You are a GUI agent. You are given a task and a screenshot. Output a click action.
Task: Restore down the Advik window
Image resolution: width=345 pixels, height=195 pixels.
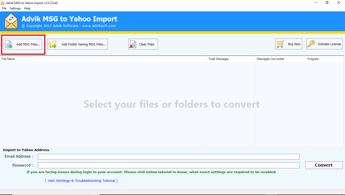pos(327,3)
